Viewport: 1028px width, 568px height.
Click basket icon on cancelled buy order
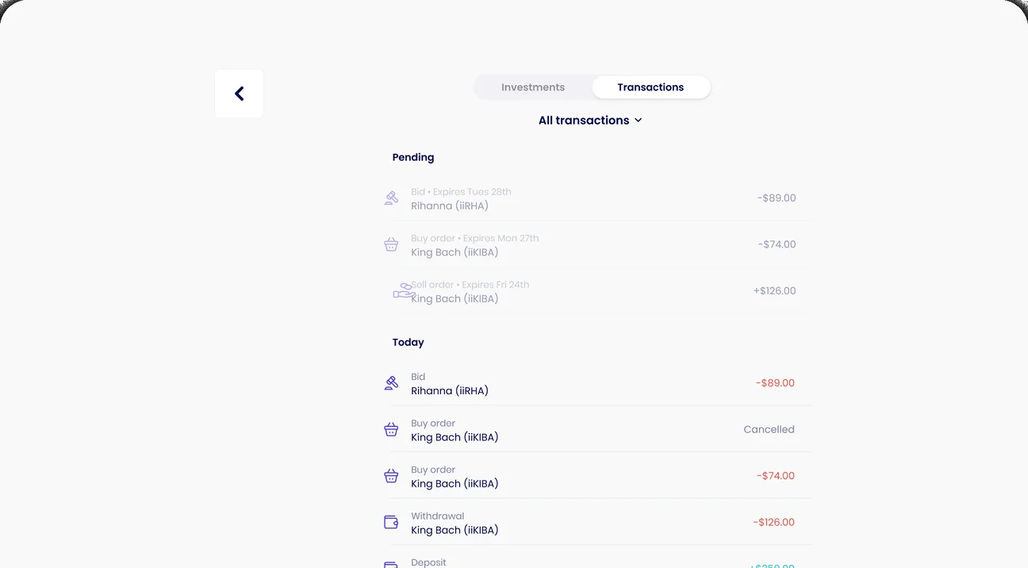391,429
